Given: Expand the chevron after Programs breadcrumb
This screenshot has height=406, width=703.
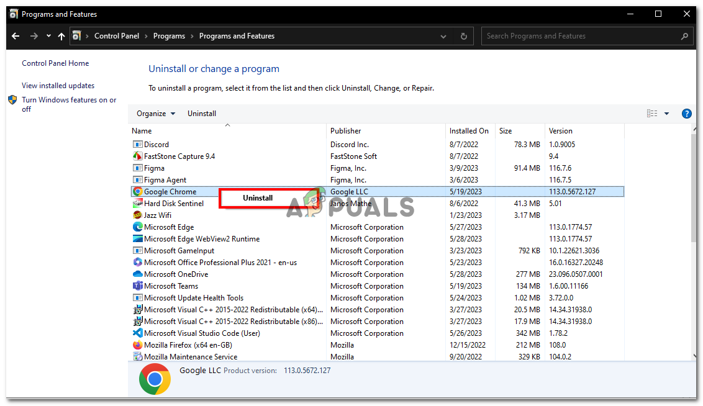Looking at the screenshot, I should point(193,36).
